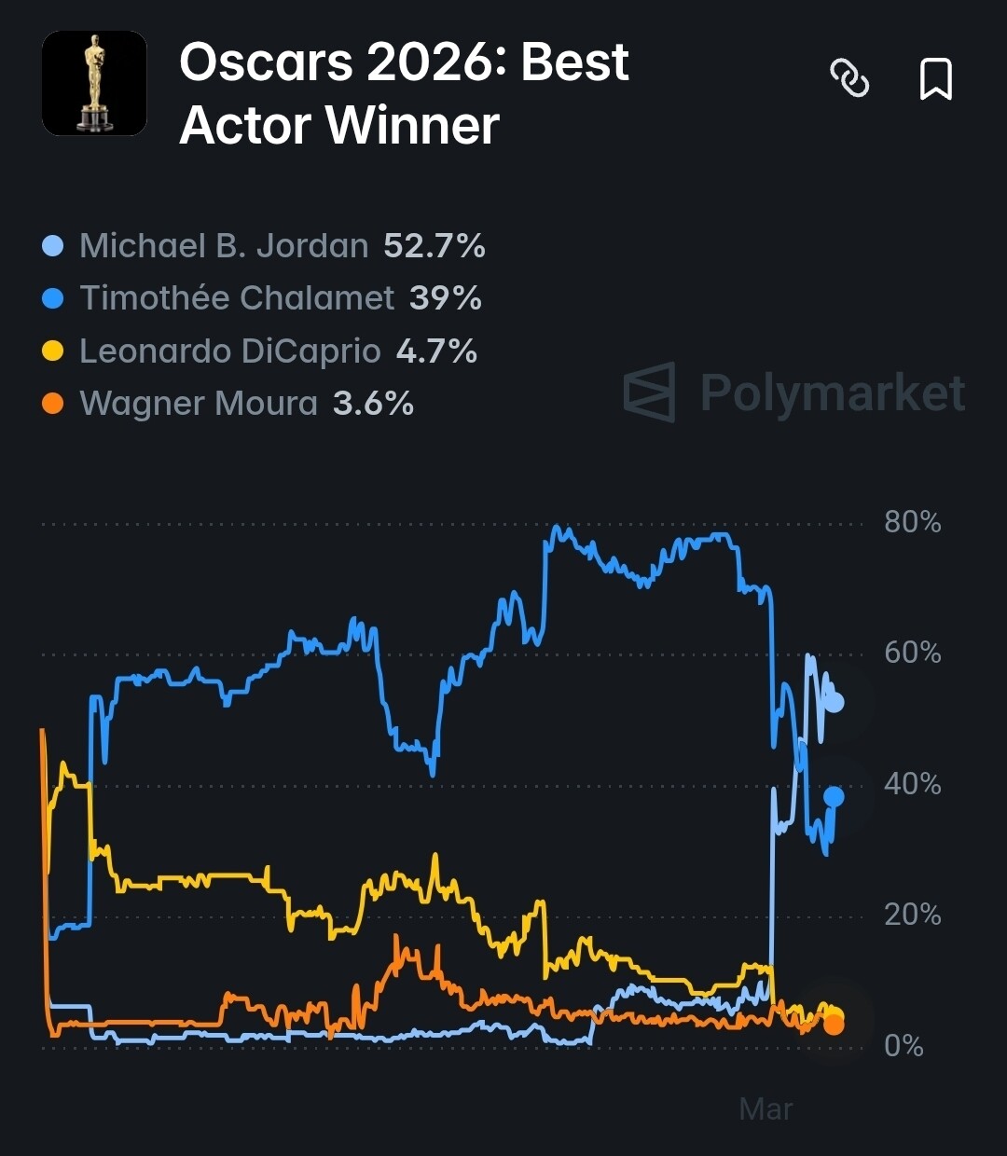Click Timothée Chalamet's blue legend dot

53,298
